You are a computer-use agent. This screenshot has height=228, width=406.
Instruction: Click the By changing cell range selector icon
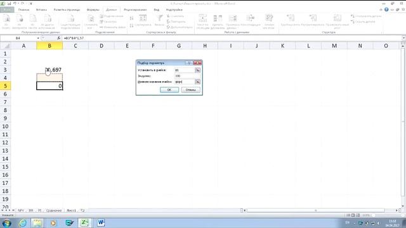pyautogui.click(x=197, y=82)
